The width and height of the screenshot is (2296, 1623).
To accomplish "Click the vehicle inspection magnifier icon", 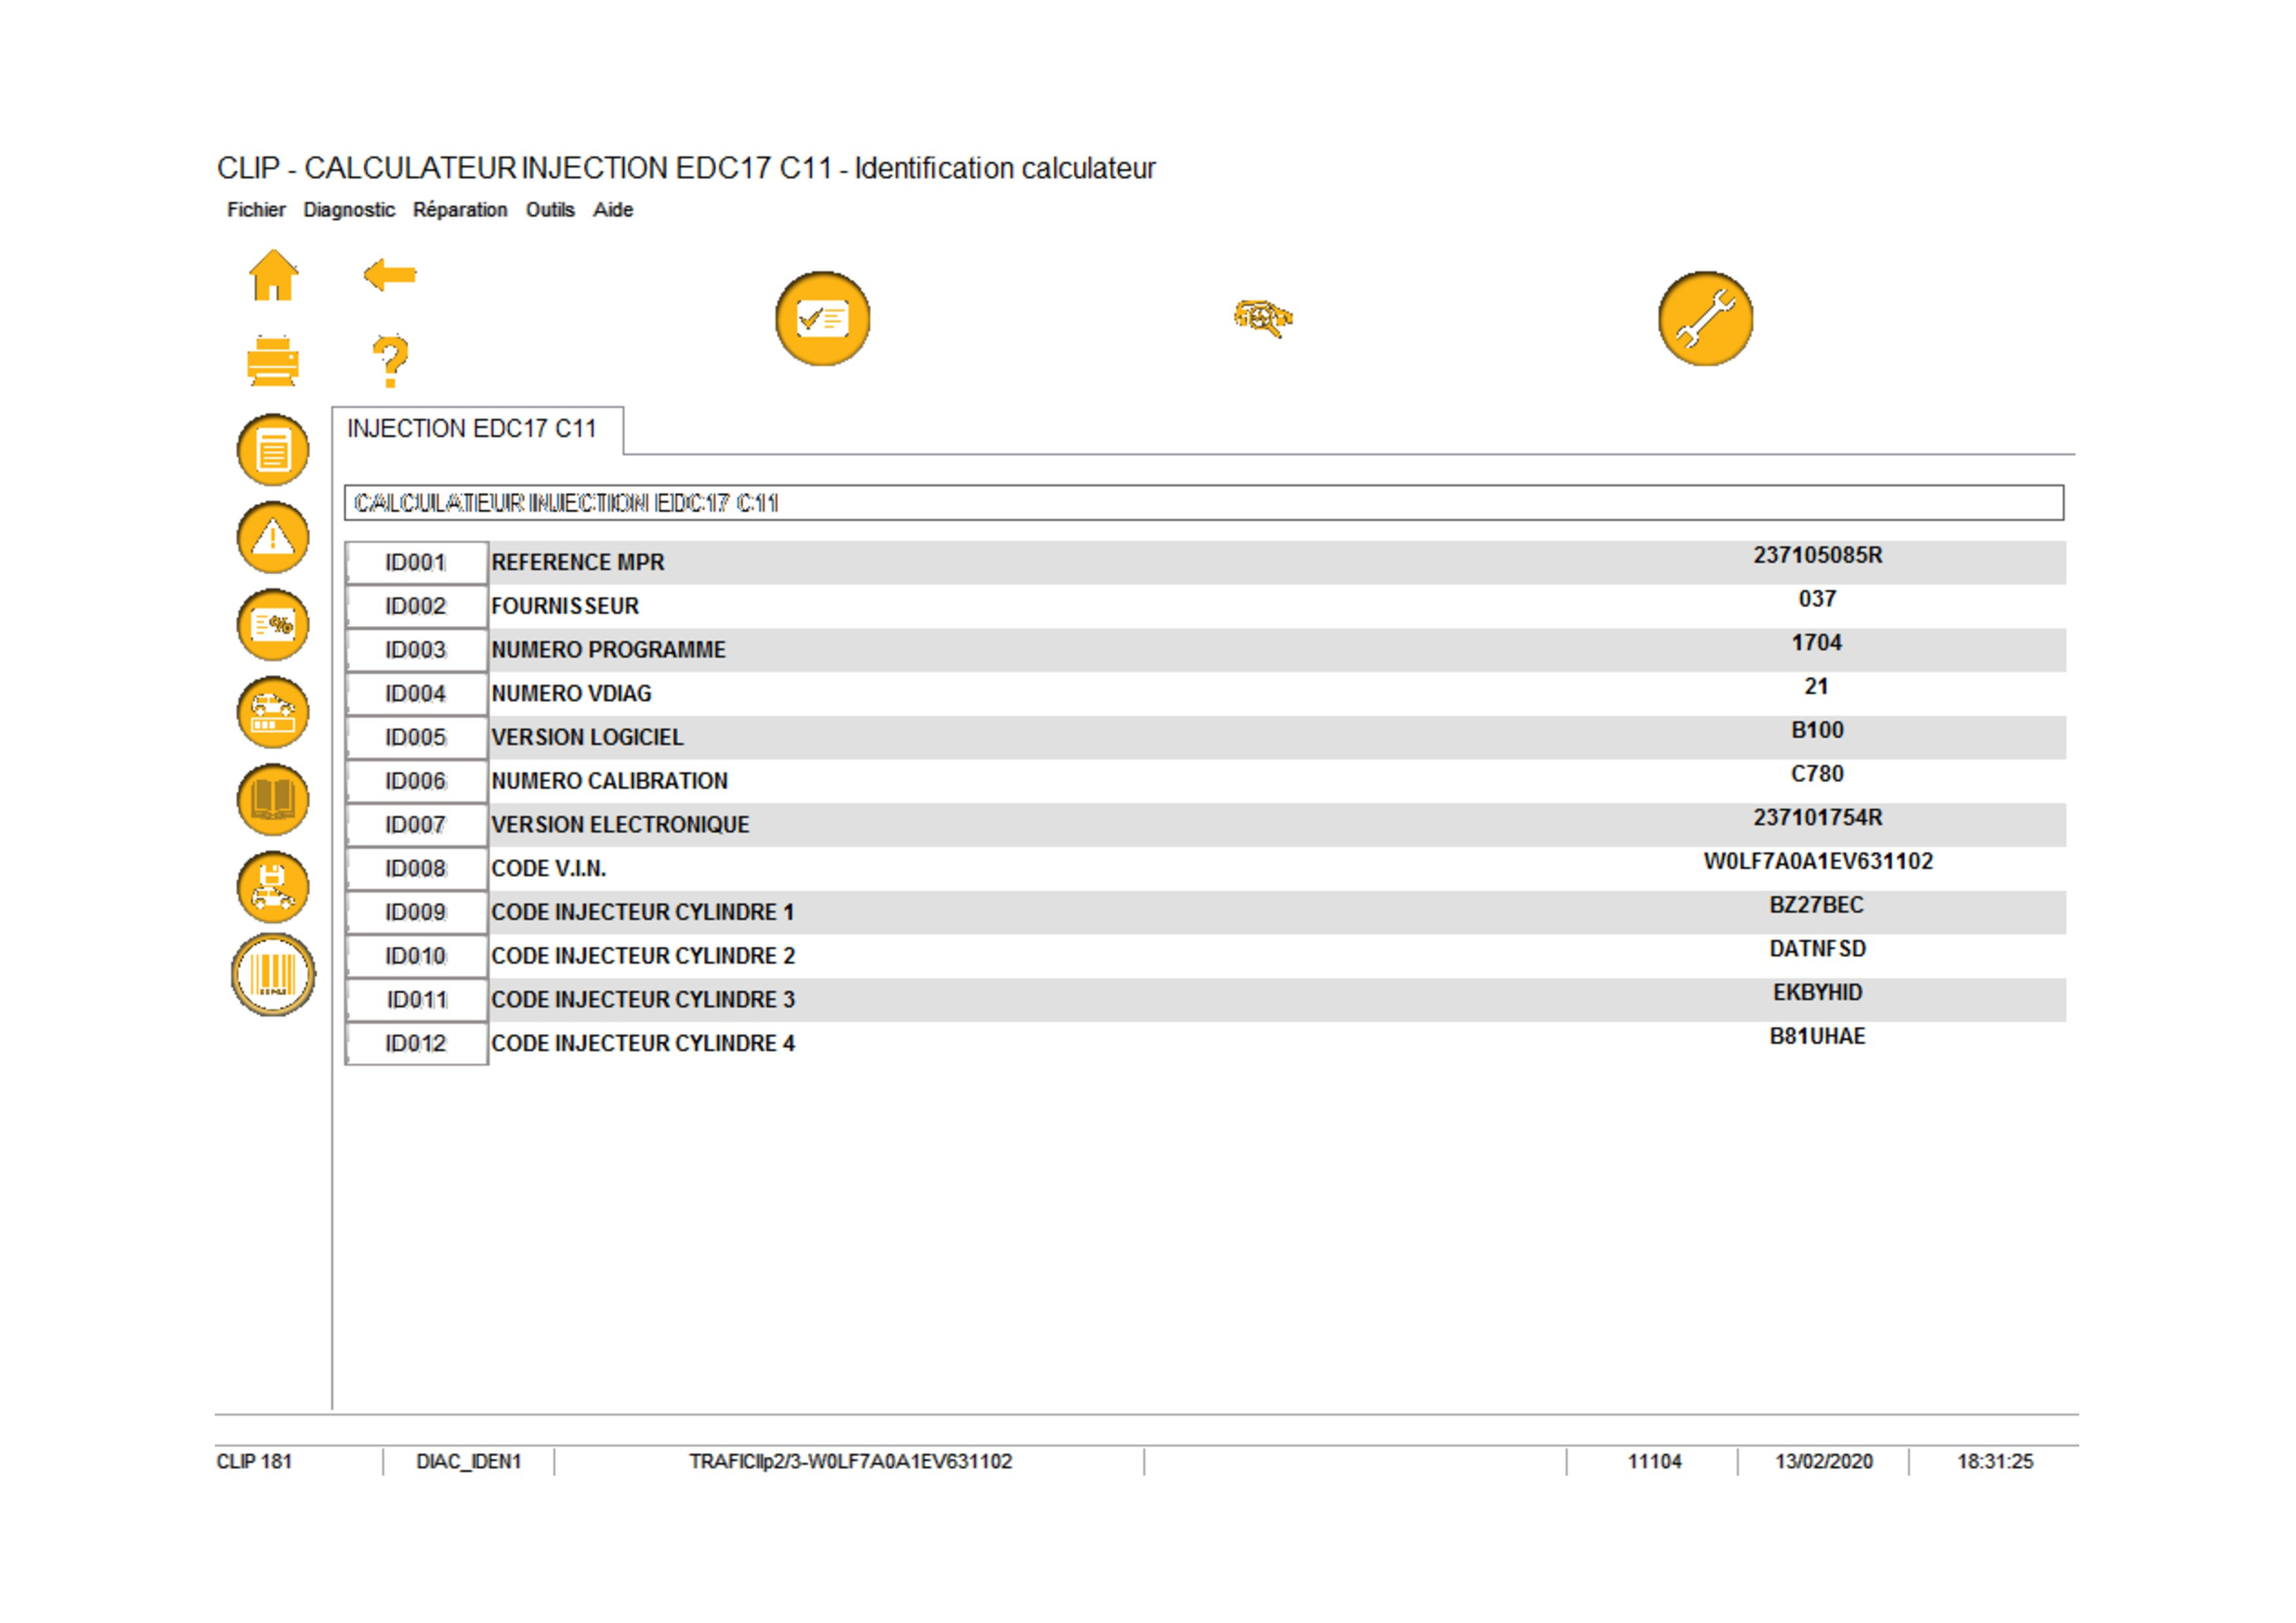I will (x=1262, y=318).
